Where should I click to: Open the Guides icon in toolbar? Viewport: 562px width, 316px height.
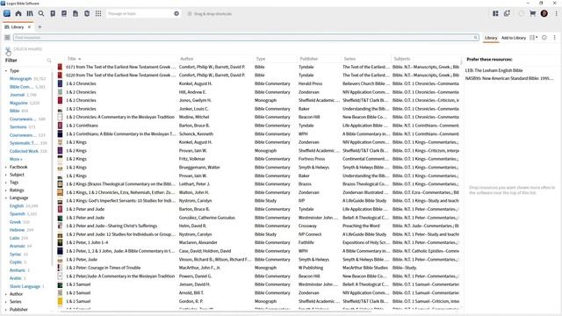click(x=87, y=14)
